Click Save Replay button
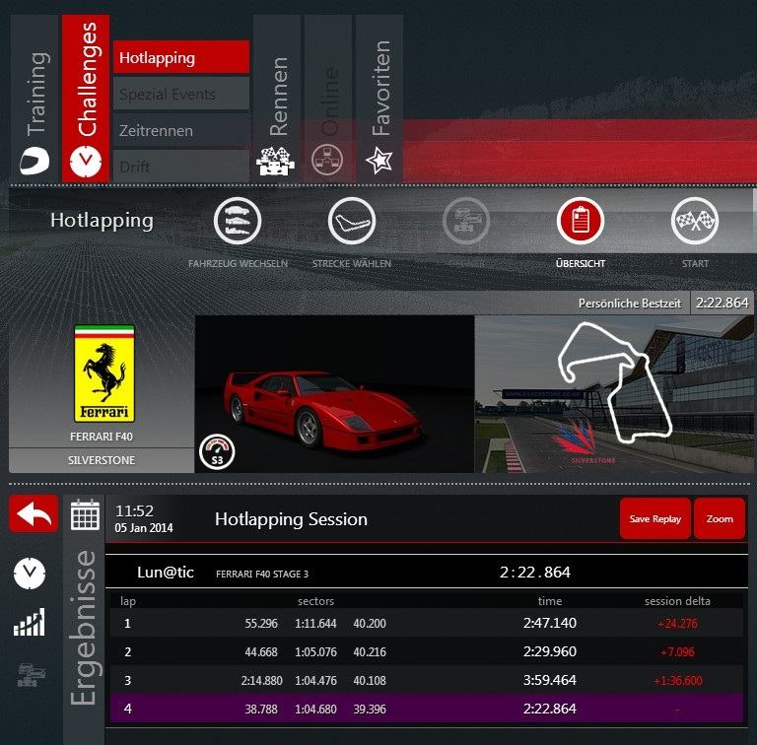The height and width of the screenshot is (745, 757). (655, 518)
